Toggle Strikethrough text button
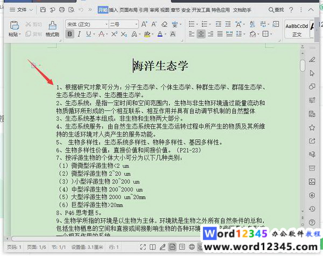 [x=101, y=34]
